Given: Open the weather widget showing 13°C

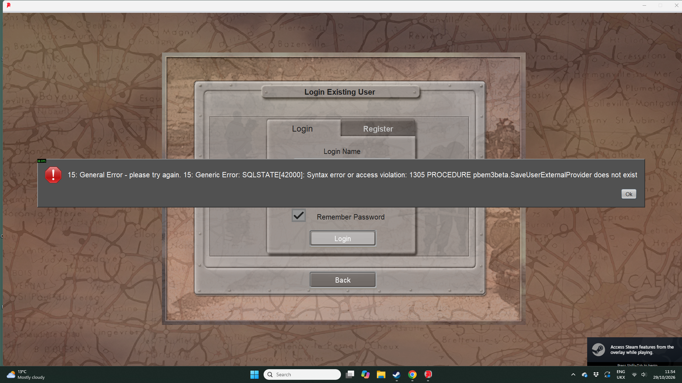Looking at the screenshot, I should [x=26, y=374].
